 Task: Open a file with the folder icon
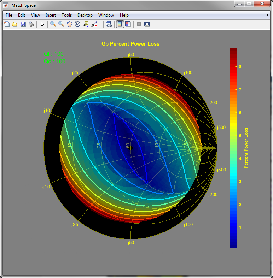[15, 24]
